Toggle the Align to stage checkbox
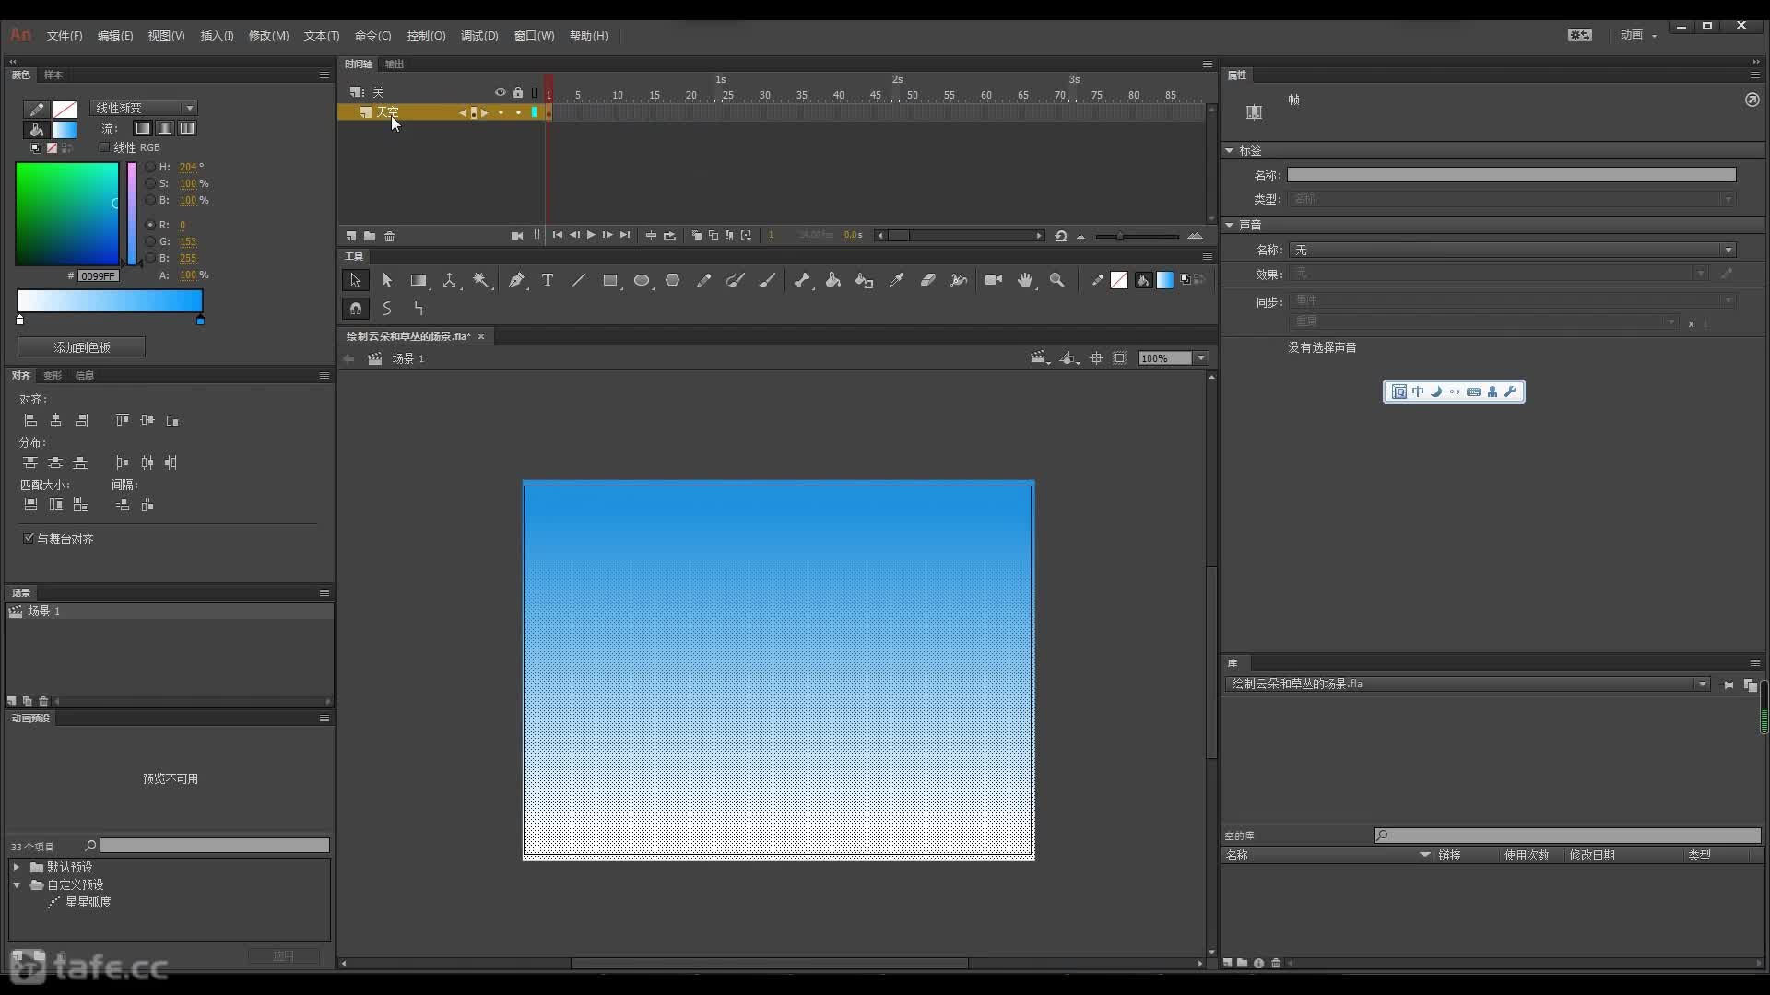The height and width of the screenshot is (995, 1770). [29, 538]
